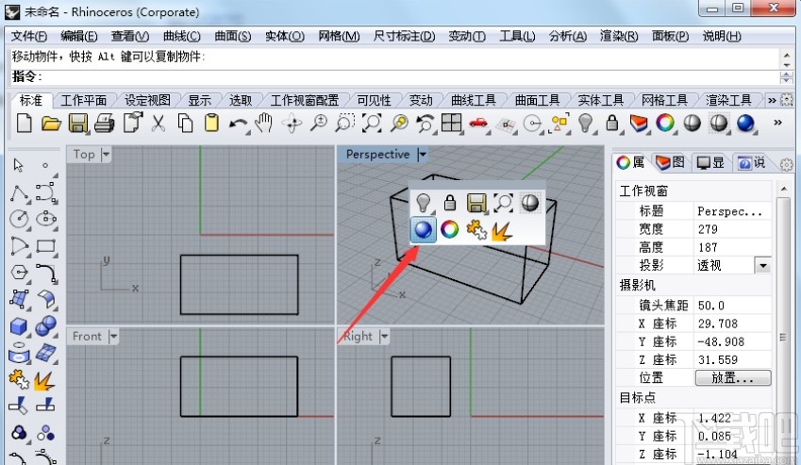Select the box solid tool in sidebar
This screenshot has width=801, height=465.
[x=19, y=326]
